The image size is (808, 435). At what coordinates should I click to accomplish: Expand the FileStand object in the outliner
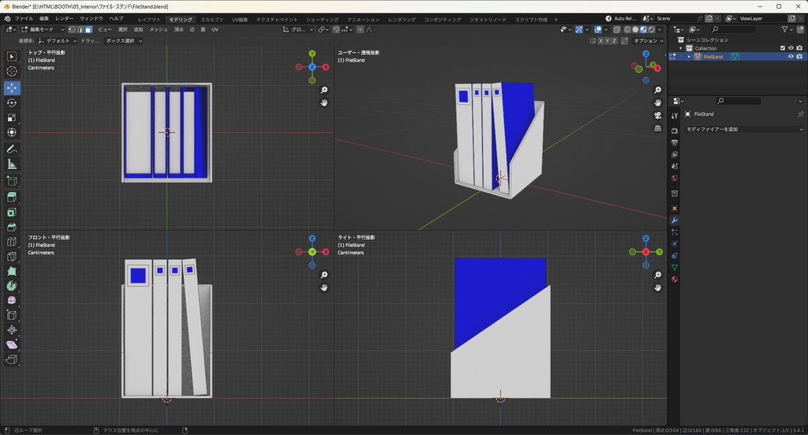pos(689,57)
